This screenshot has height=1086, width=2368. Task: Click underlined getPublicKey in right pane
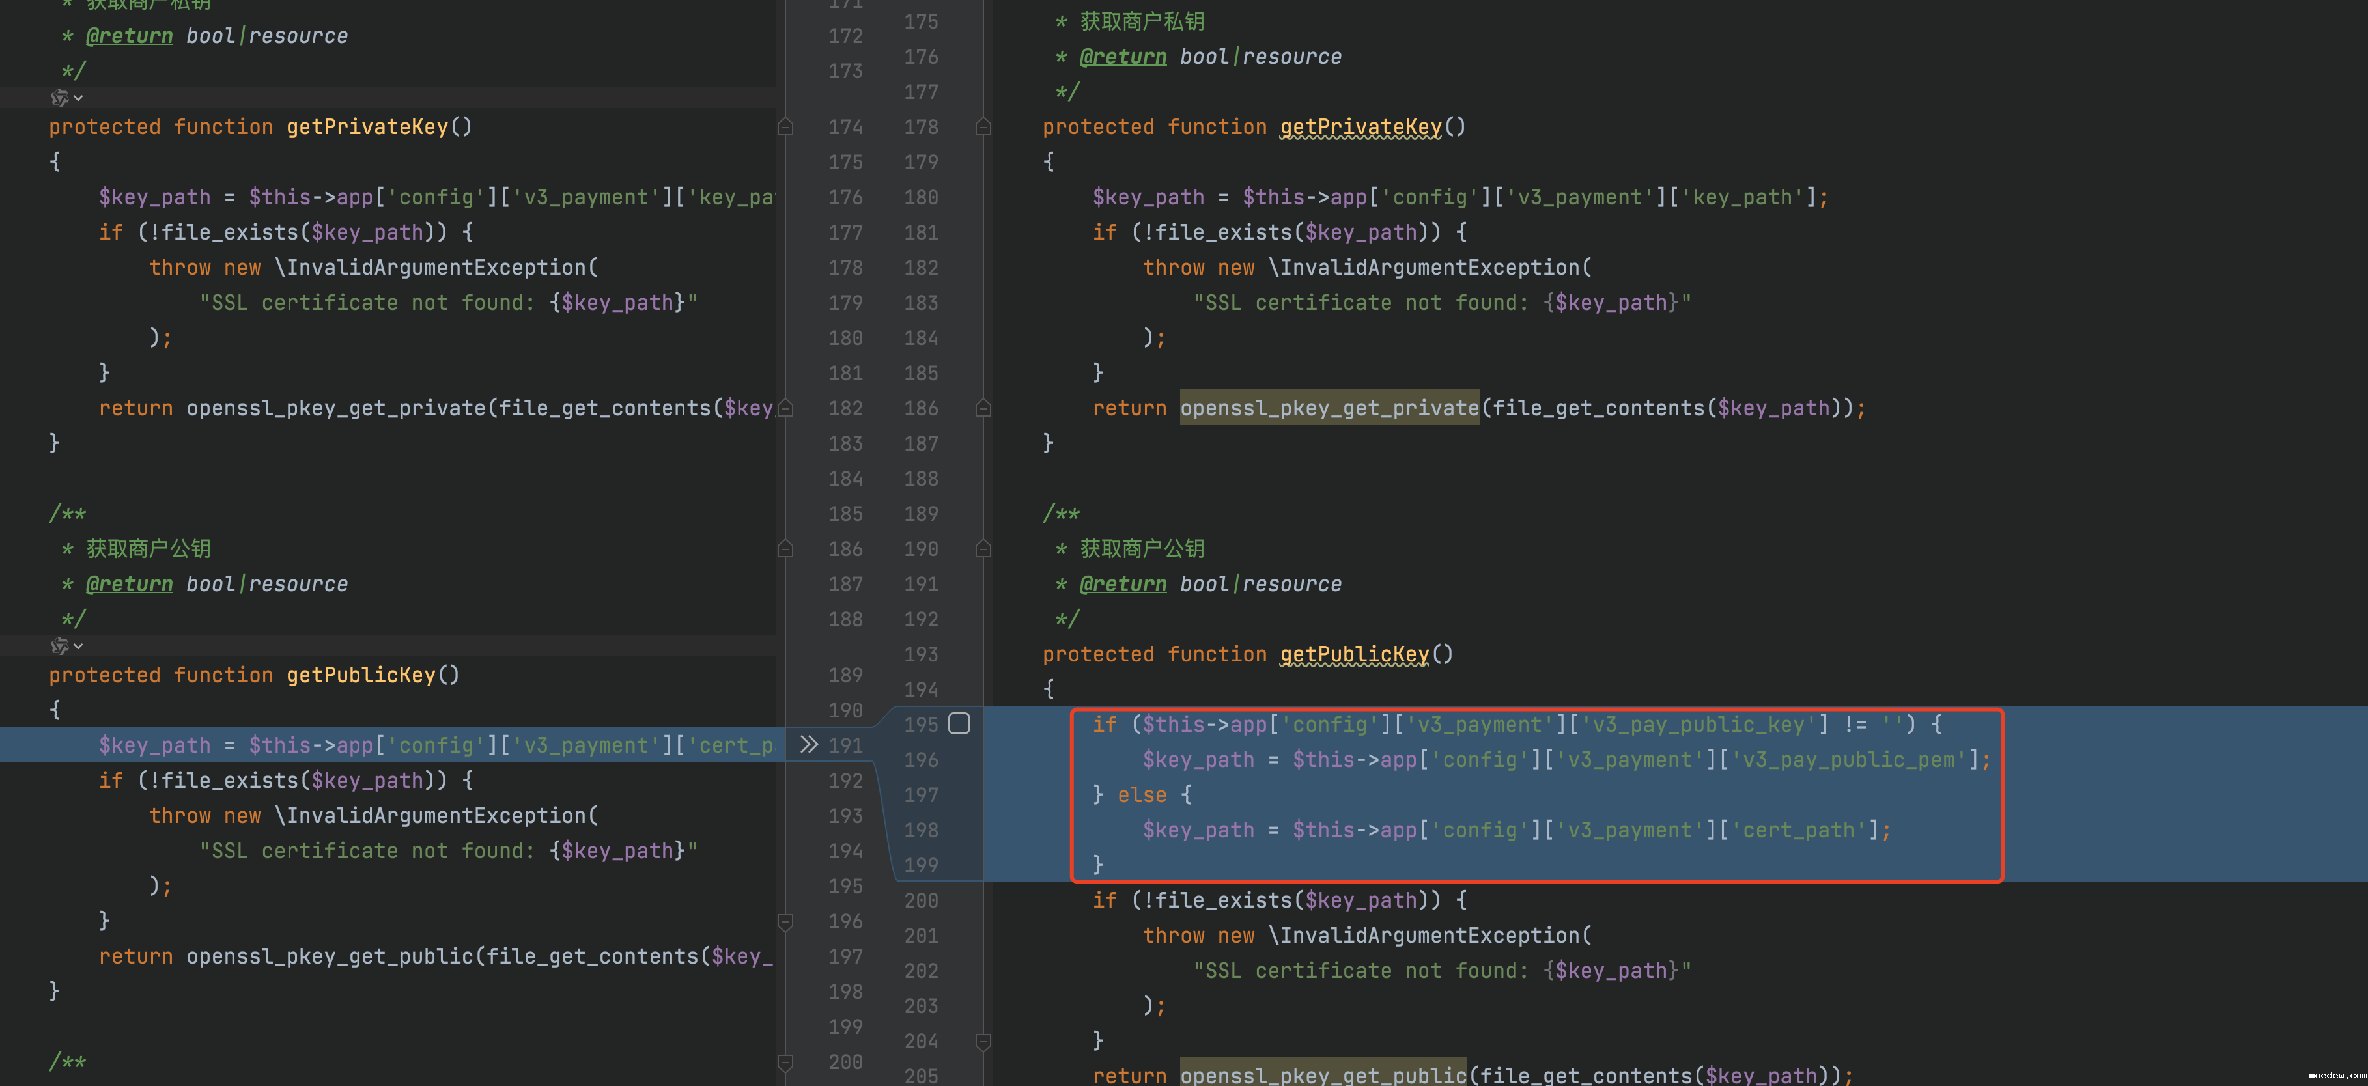pyautogui.click(x=1354, y=654)
